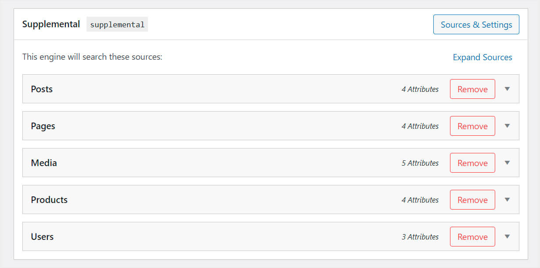This screenshot has height=268, width=540.
Task: Remove the Pages source
Action: pyautogui.click(x=472, y=126)
